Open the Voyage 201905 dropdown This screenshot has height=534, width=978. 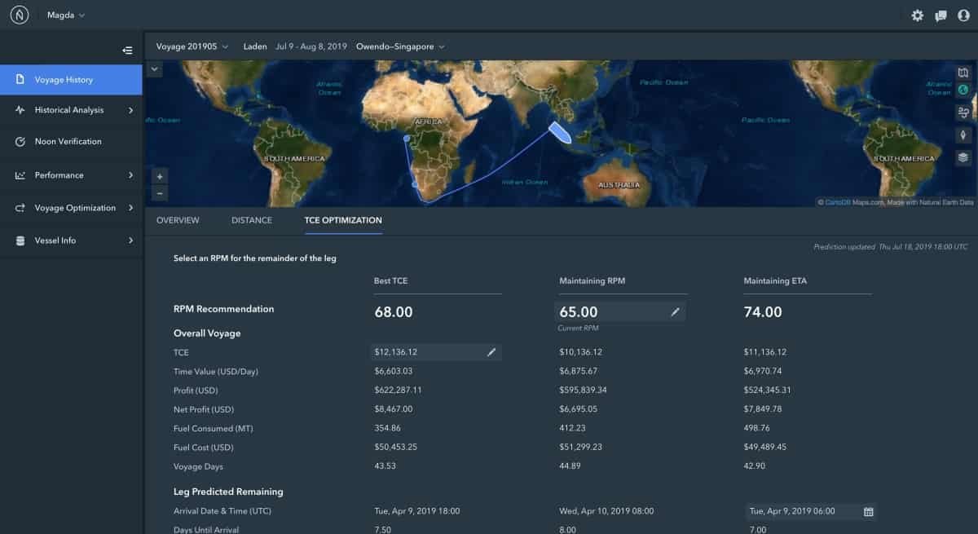(192, 46)
